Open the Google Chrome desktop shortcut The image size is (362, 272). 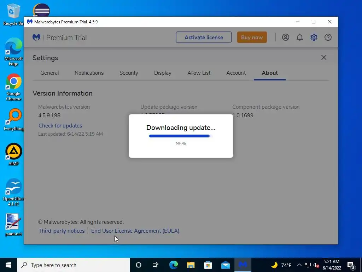pos(14,87)
